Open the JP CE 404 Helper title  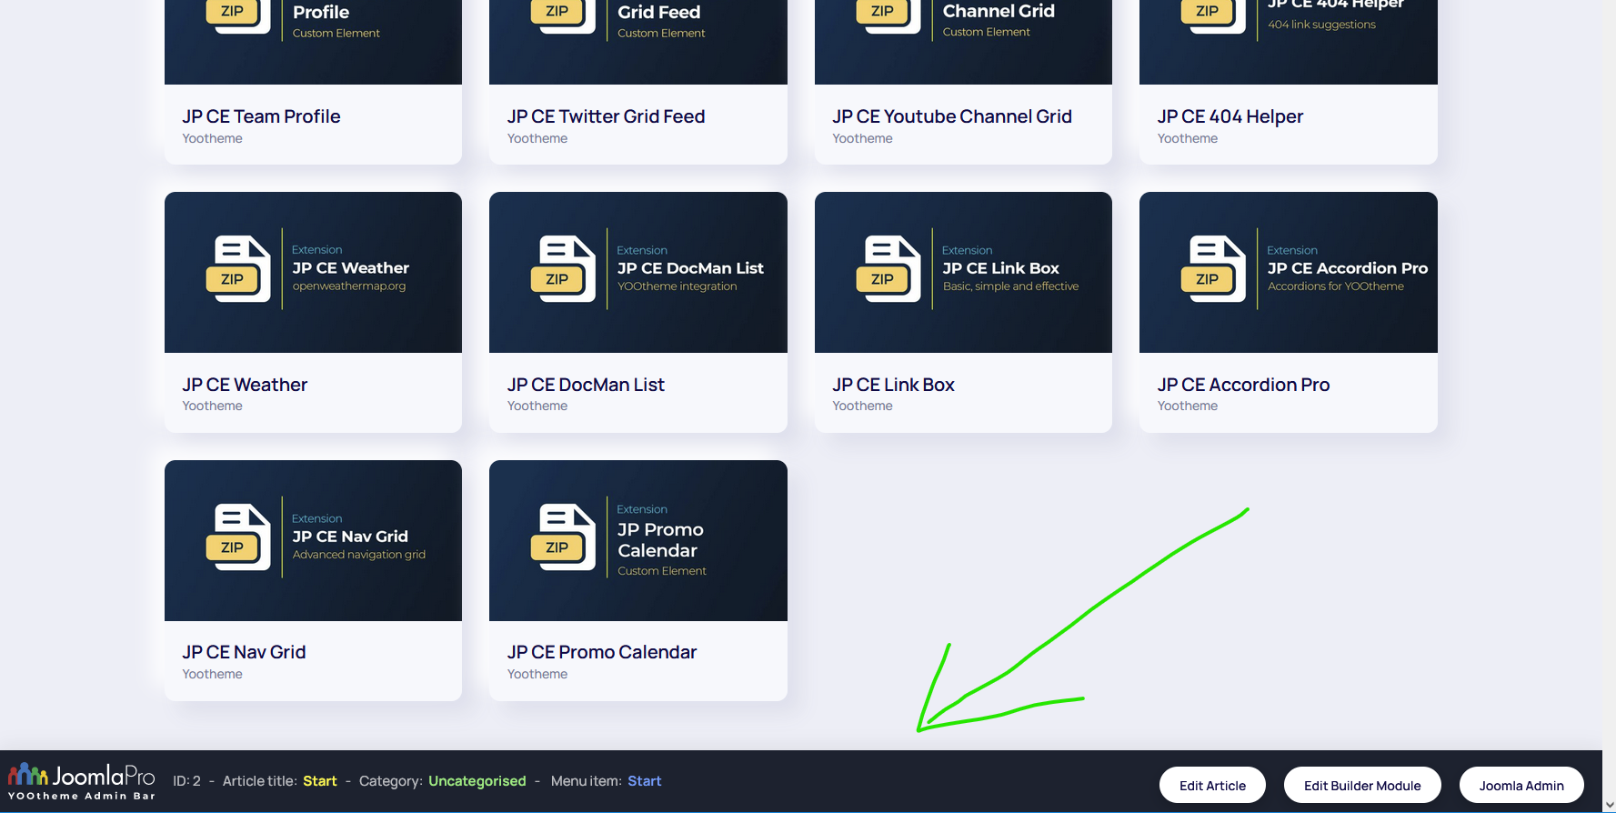(1230, 116)
